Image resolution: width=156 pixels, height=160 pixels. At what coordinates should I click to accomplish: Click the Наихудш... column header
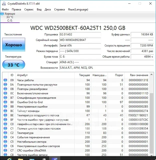pyautogui.click(x=99, y=75)
